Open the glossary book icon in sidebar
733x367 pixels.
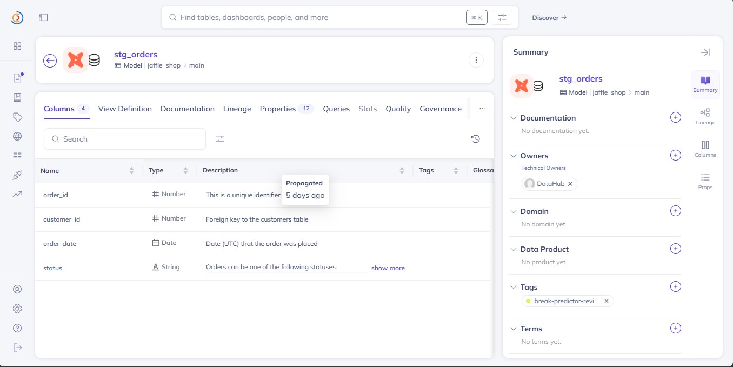coord(17,97)
